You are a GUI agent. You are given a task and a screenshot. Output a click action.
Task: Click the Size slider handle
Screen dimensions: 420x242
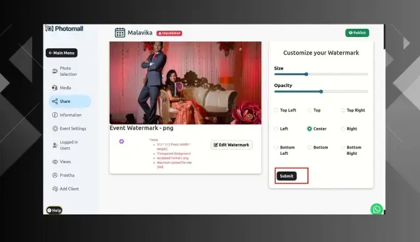306,74
